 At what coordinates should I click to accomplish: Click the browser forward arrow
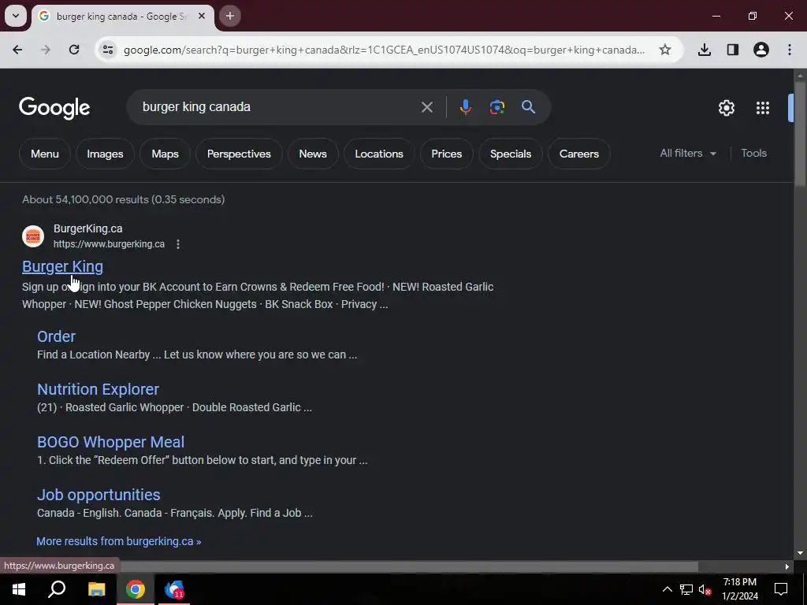click(x=46, y=50)
